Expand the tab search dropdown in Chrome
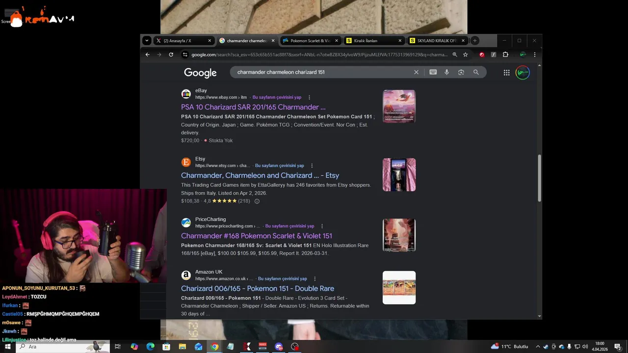The height and width of the screenshot is (353, 628). tap(146, 41)
